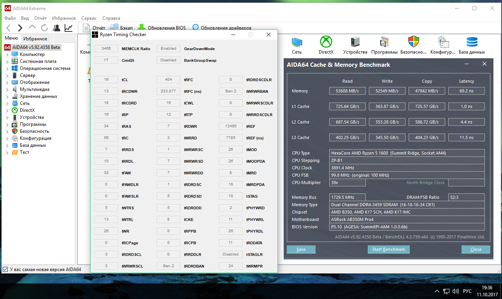
Task: Open the База данных database icon
Action: pyautogui.click(x=472, y=45)
